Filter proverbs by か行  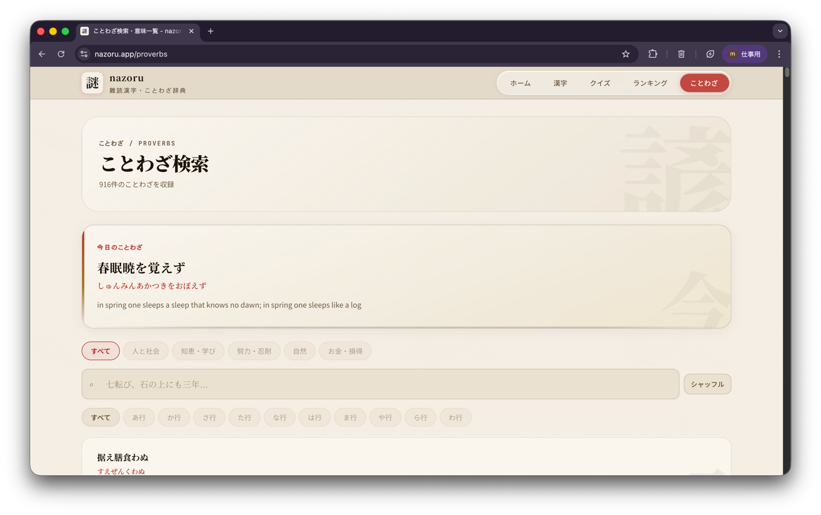click(174, 417)
